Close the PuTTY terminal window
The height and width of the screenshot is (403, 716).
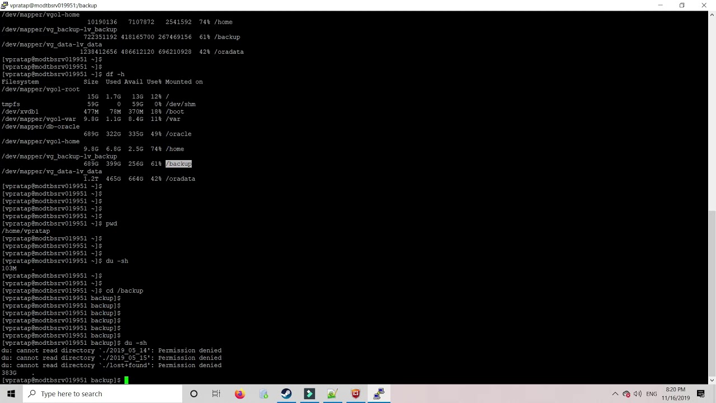click(x=704, y=5)
